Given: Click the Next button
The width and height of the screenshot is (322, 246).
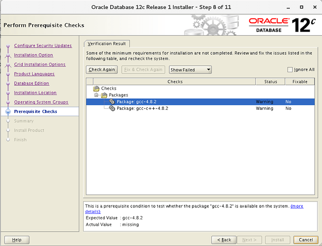Looking at the screenshot, I should click(249, 240).
